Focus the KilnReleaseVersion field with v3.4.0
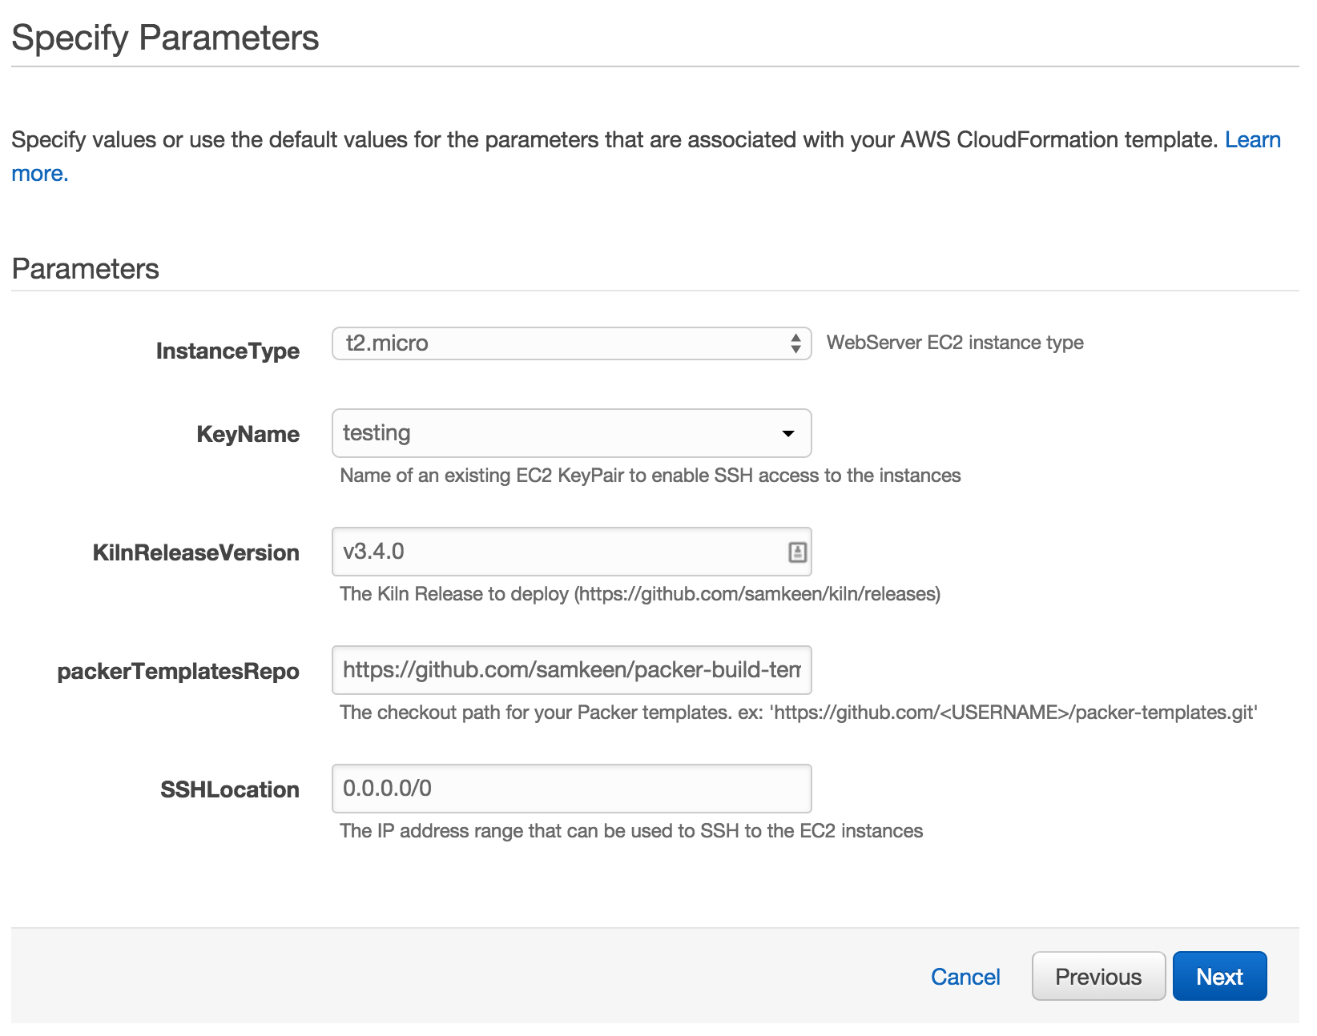 571,552
